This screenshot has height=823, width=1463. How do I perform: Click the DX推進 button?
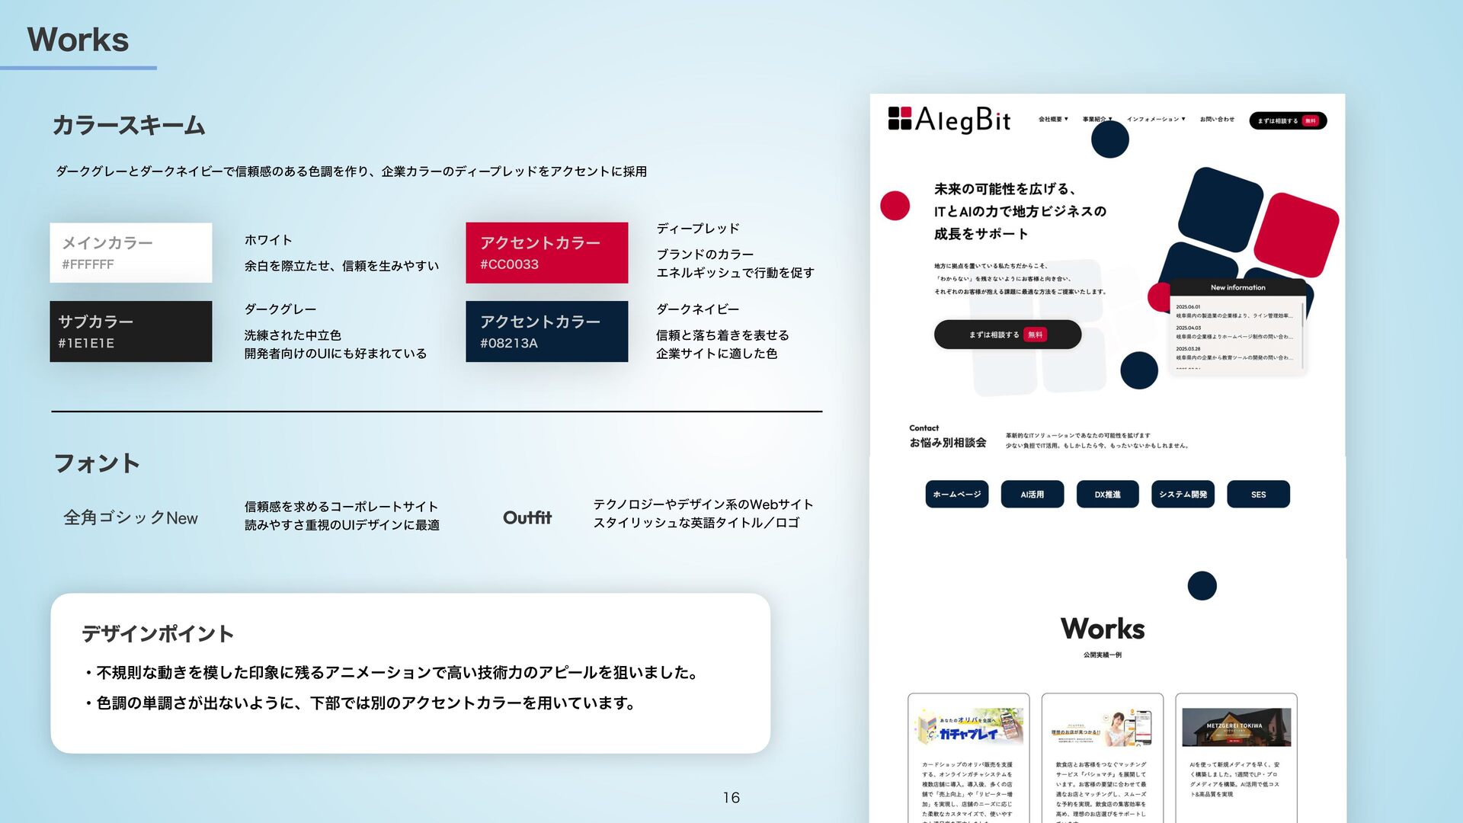tap(1107, 495)
